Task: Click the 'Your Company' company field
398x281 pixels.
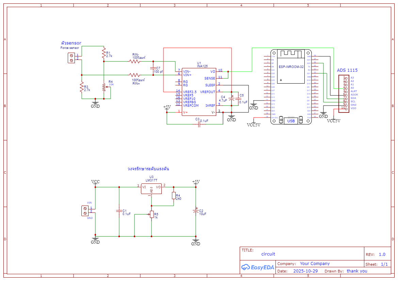Action: click(x=315, y=264)
